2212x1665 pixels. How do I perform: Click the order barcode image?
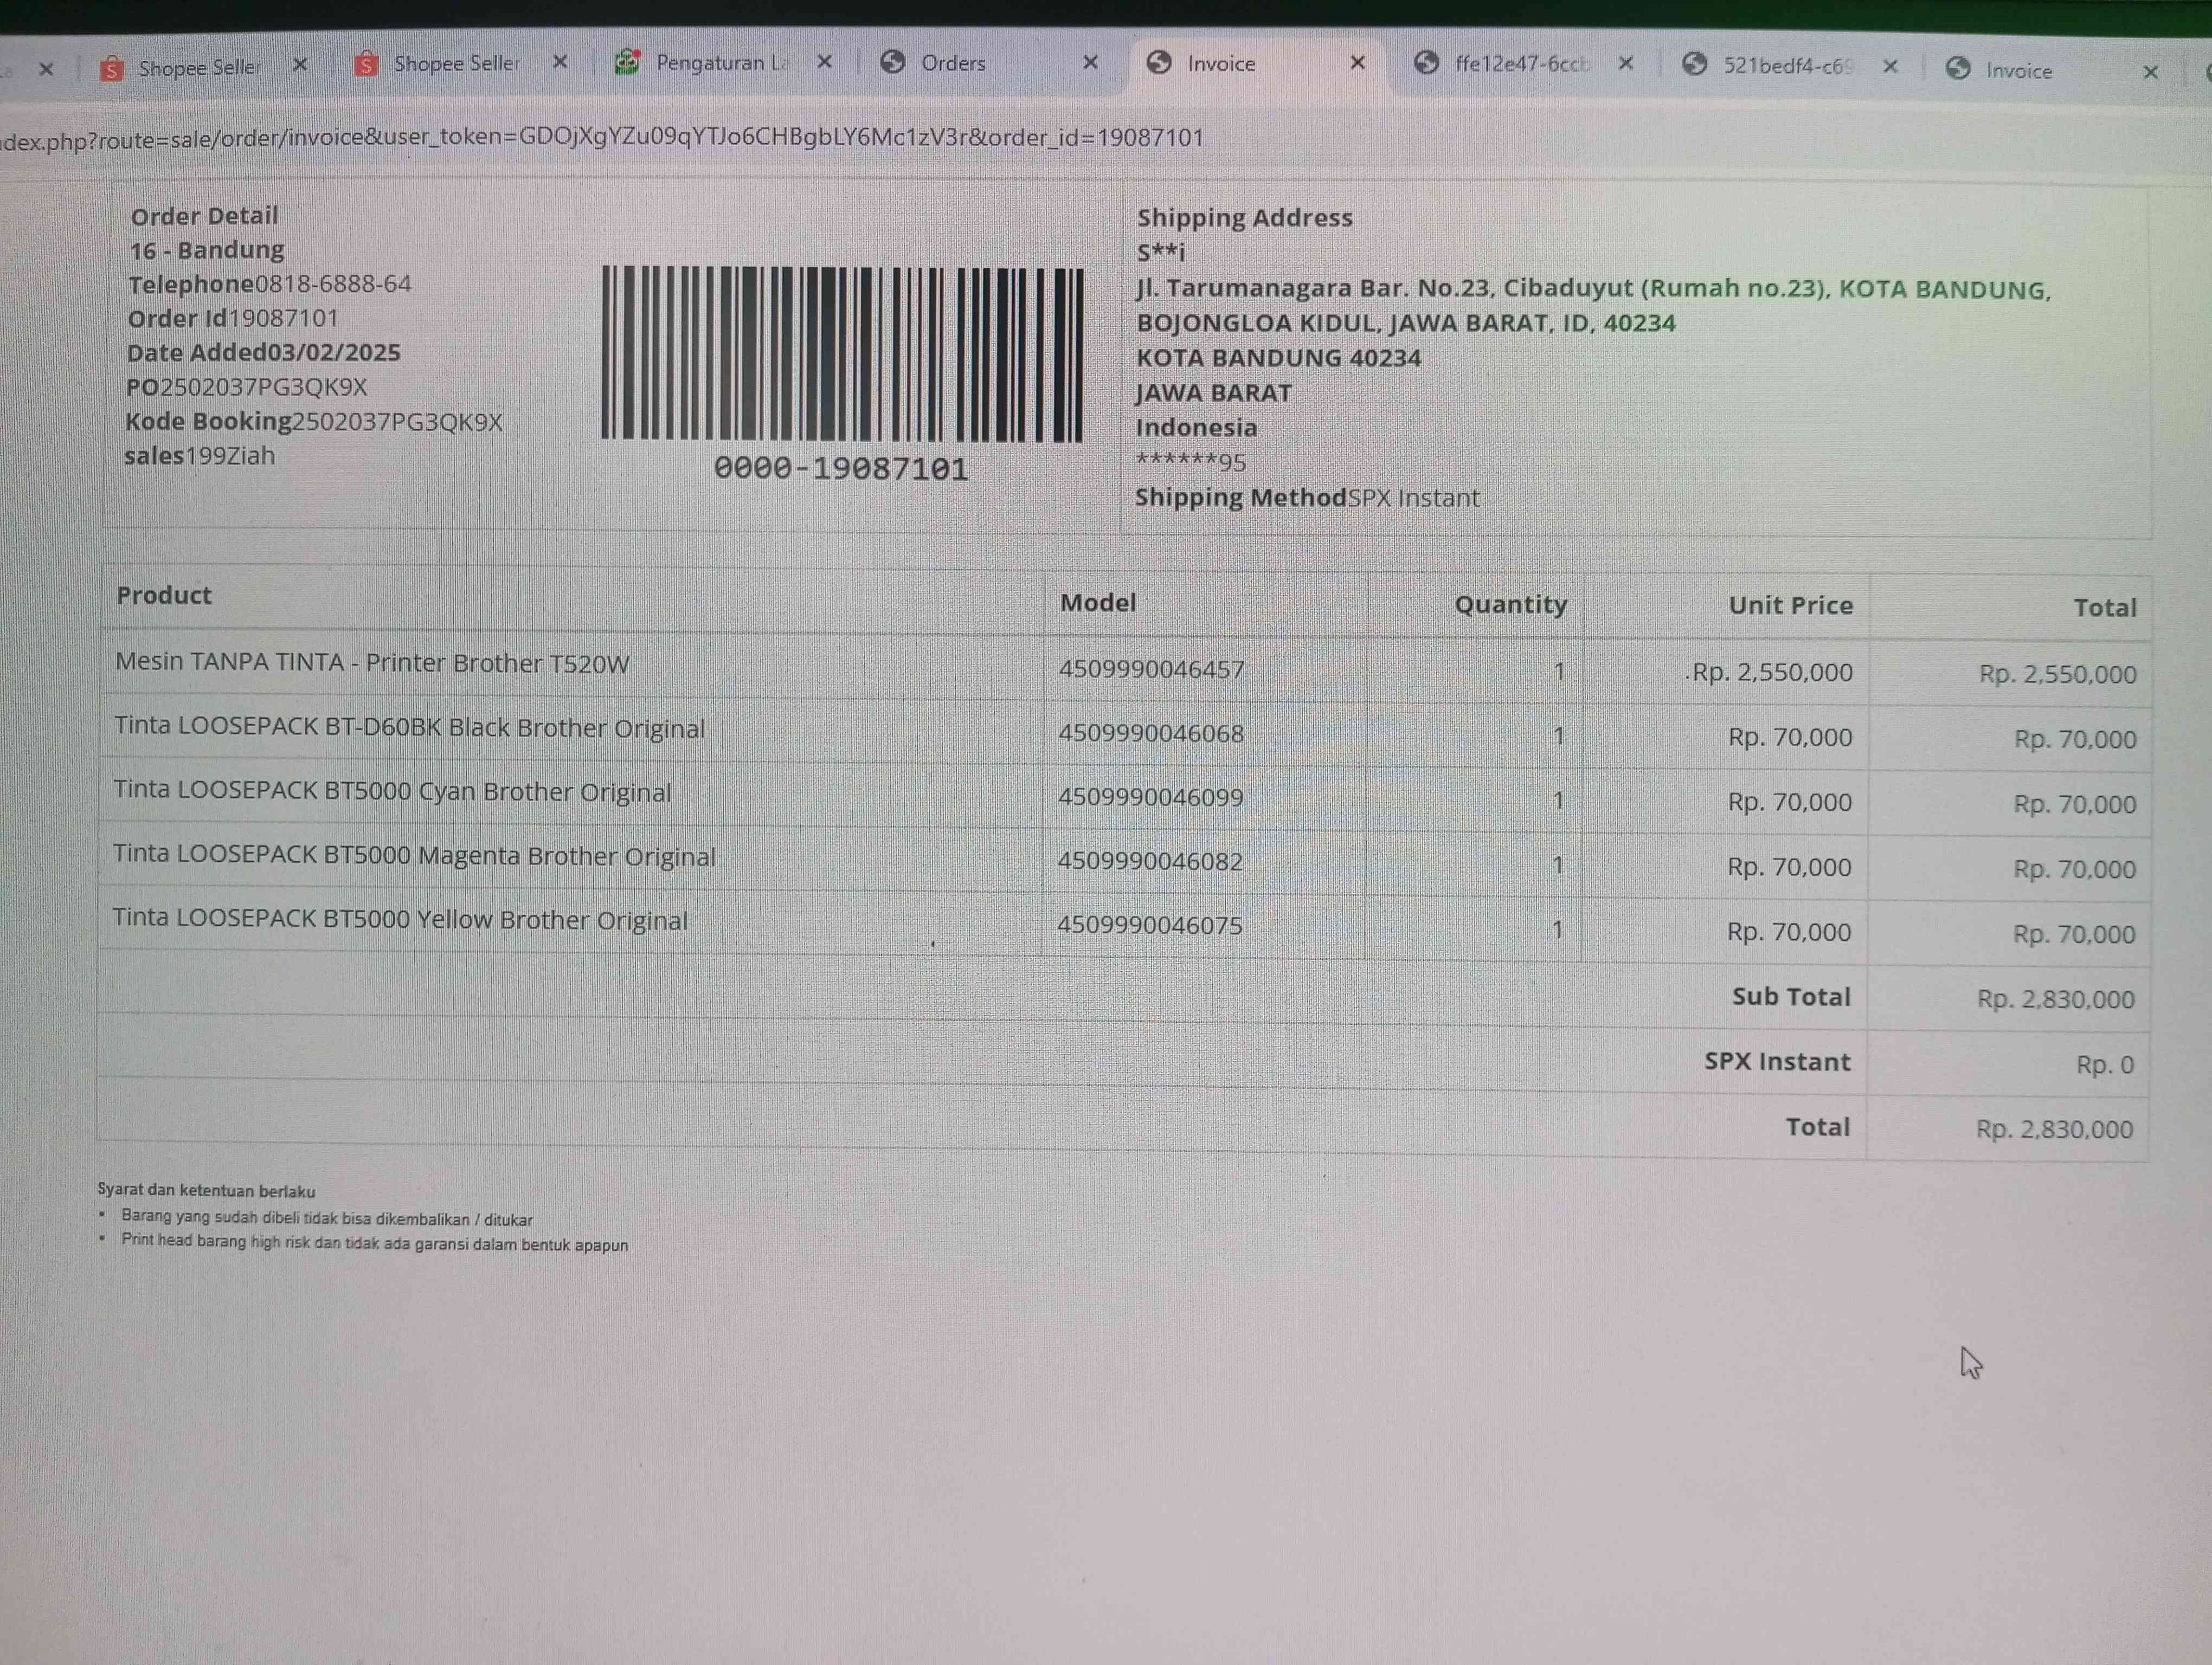pyautogui.click(x=842, y=355)
